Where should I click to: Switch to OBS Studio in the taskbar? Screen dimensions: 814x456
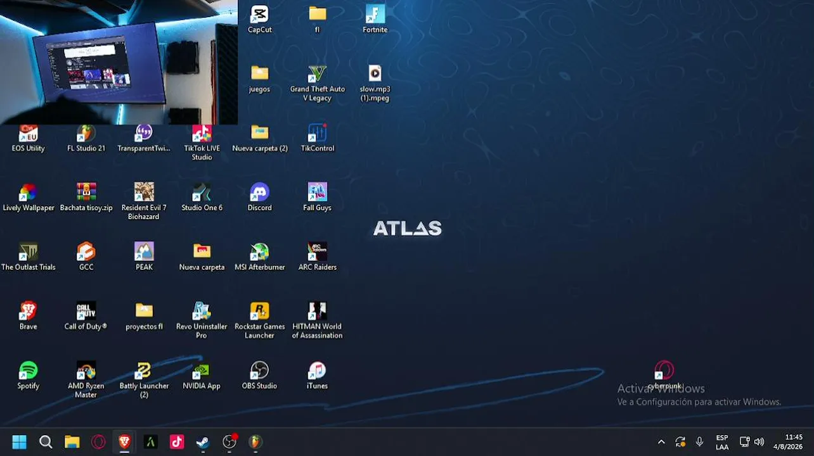pos(229,441)
